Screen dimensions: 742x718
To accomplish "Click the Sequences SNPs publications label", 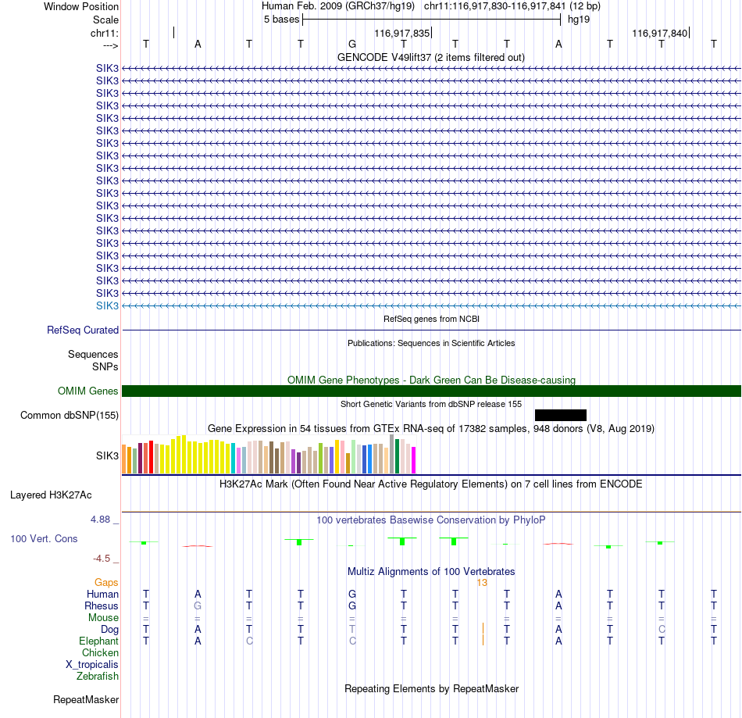I will 93,360.
